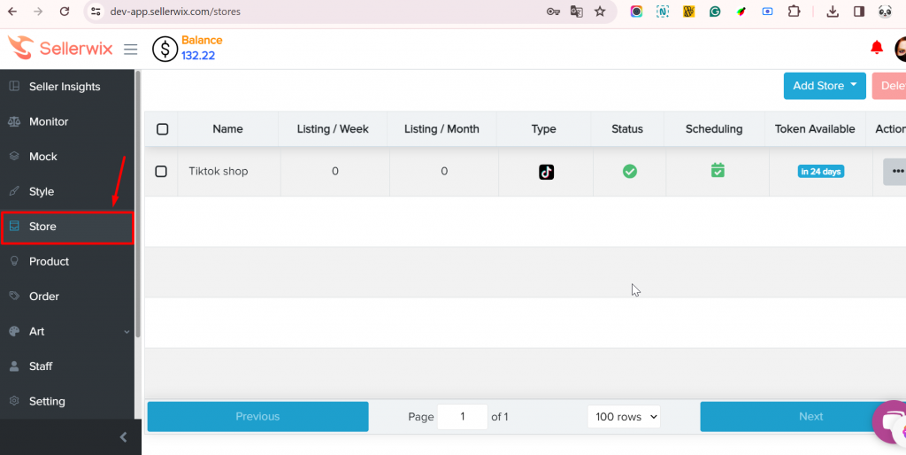Click the Sellerwix logo
Image resolution: width=906 pixels, height=455 pixels.
point(60,48)
